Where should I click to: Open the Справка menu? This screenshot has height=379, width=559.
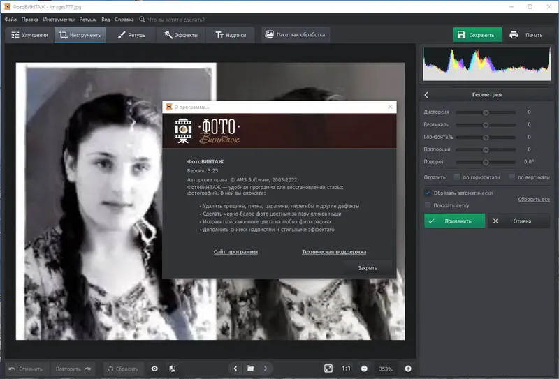point(124,20)
